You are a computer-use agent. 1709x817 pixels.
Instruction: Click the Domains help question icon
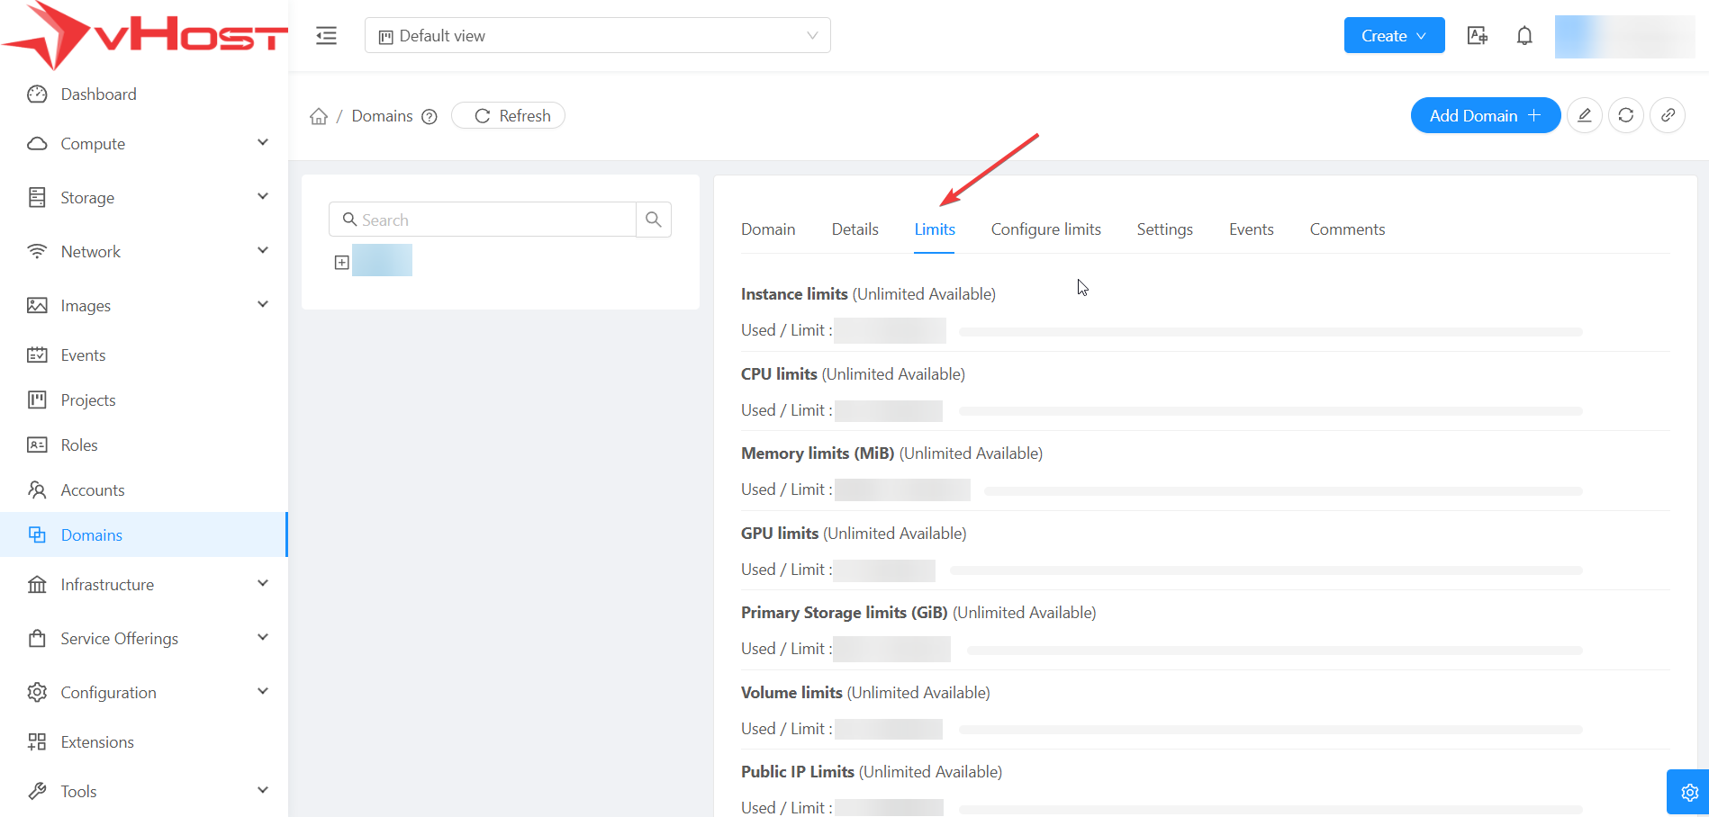[430, 116]
